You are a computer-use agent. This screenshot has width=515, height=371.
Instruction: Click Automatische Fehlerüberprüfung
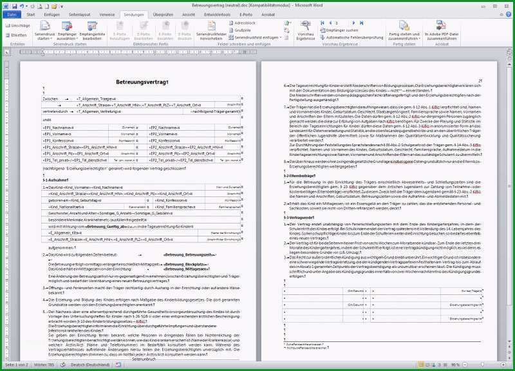coord(351,37)
